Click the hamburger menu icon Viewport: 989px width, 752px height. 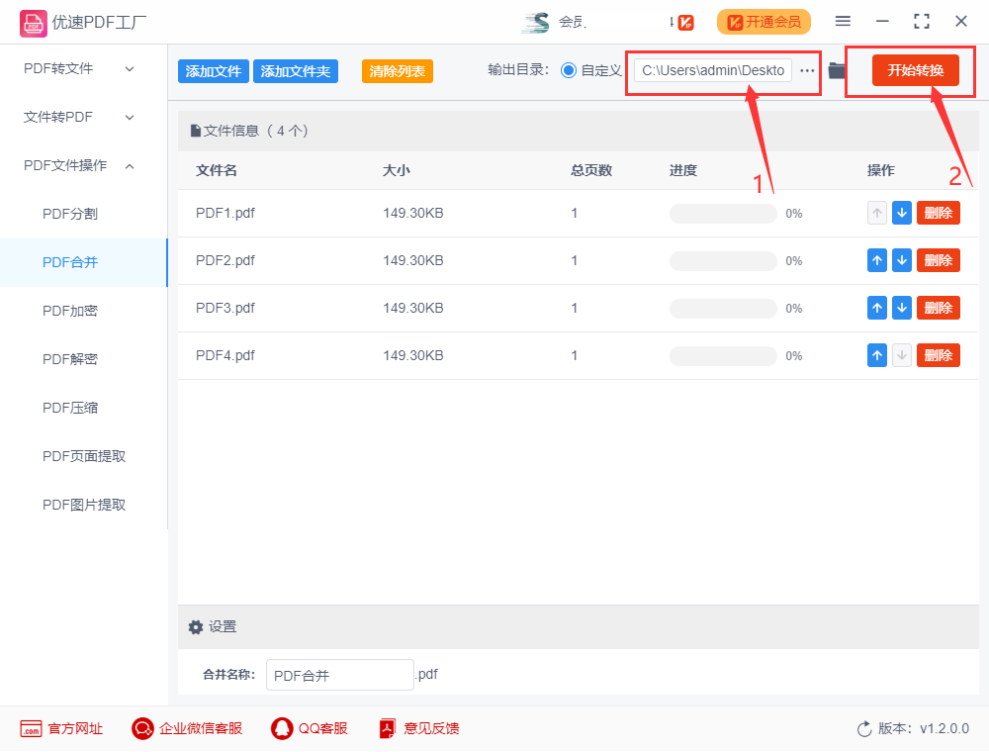(843, 21)
